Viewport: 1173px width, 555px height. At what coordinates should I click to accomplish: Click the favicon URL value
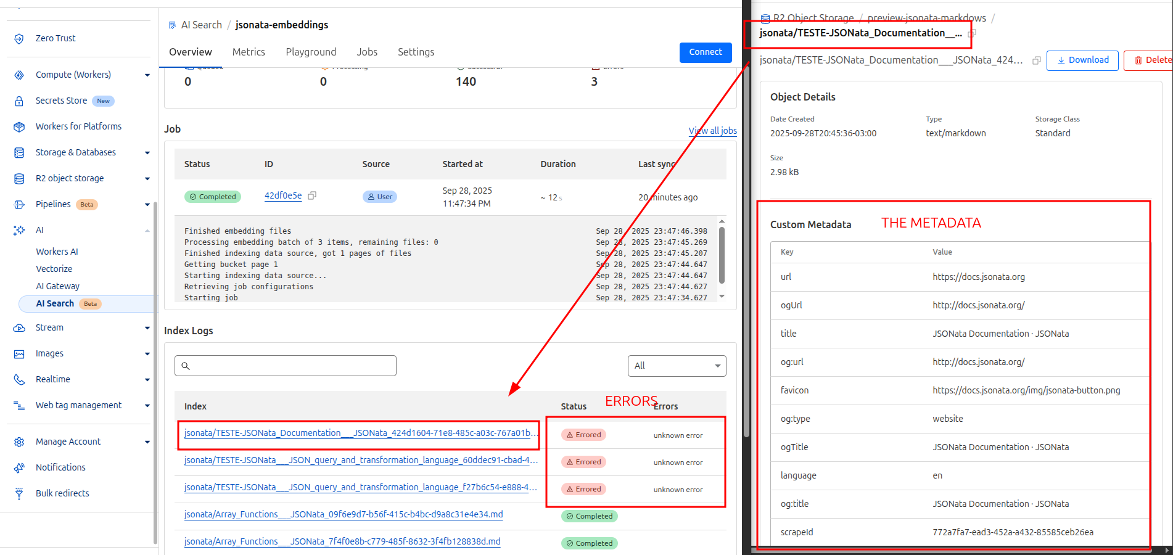[1026, 390]
